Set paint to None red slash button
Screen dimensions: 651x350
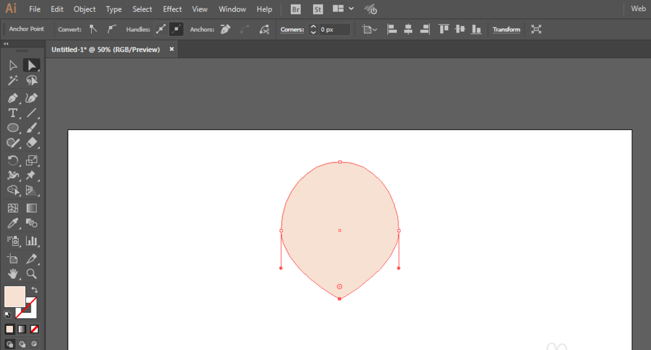pyautogui.click(x=35, y=329)
